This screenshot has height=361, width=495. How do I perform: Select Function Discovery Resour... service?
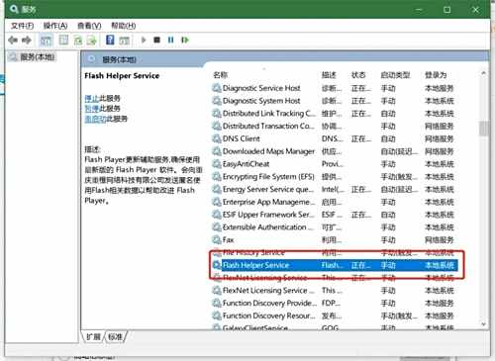[x=268, y=316]
